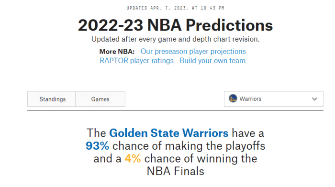Click the blue Golden State Warriors team name
This screenshot has height=187, width=335.
pos(169,133)
